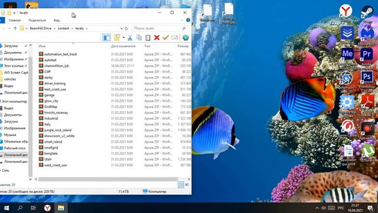Click the BeamNG.Drive breadcrumb segment
The width and height of the screenshot is (378, 213).
click(x=41, y=28)
